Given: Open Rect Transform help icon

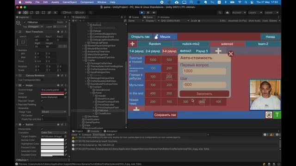Looking at the screenshot, I should click(58, 32).
